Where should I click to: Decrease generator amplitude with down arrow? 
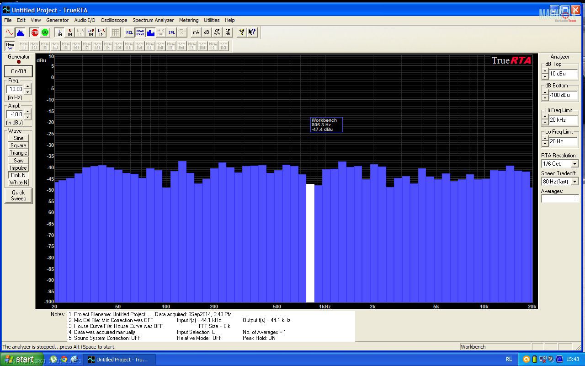pyautogui.click(x=27, y=117)
